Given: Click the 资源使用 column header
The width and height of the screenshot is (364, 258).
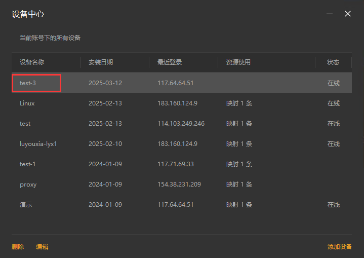Looking at the screenshot, I should click(x=238, y=62).
